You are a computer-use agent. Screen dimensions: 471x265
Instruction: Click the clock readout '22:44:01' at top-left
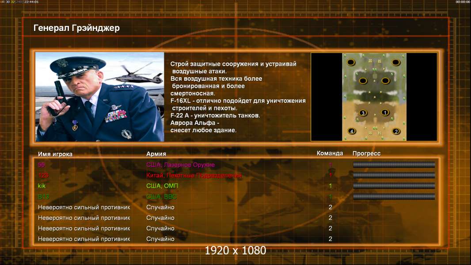31,2
